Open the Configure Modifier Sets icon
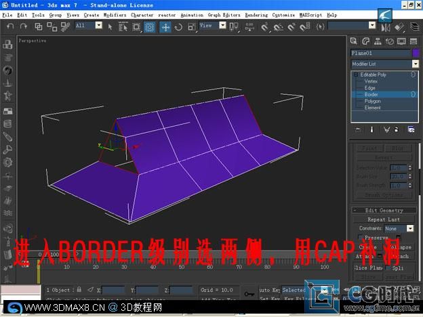This screenshot has width=423, height=317. (x=411, y=129)
